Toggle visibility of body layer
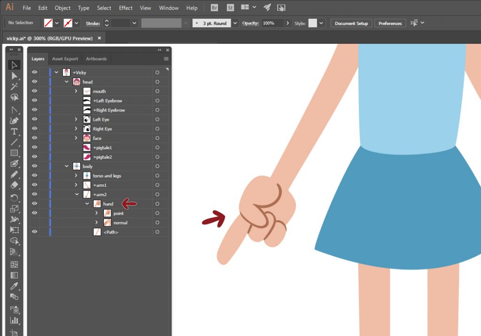The image size is (481, 336). point(35,166)
